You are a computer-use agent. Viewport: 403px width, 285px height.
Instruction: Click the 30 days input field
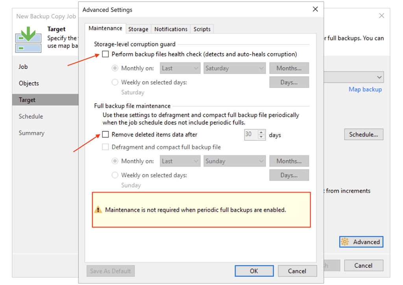click(x=251, y=134)
